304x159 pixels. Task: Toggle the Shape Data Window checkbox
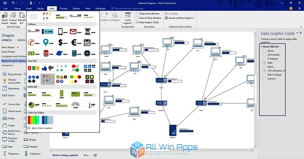point(137,14)
